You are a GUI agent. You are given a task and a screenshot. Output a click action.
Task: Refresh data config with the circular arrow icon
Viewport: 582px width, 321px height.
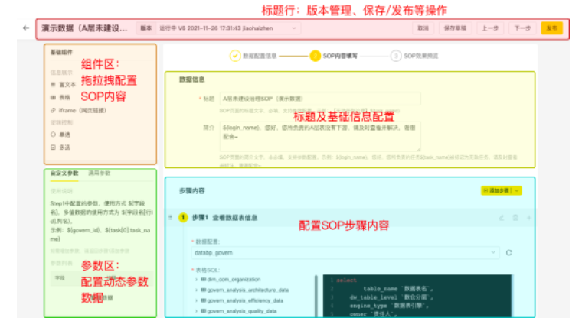pyautogui.click(x=509, y=252)
